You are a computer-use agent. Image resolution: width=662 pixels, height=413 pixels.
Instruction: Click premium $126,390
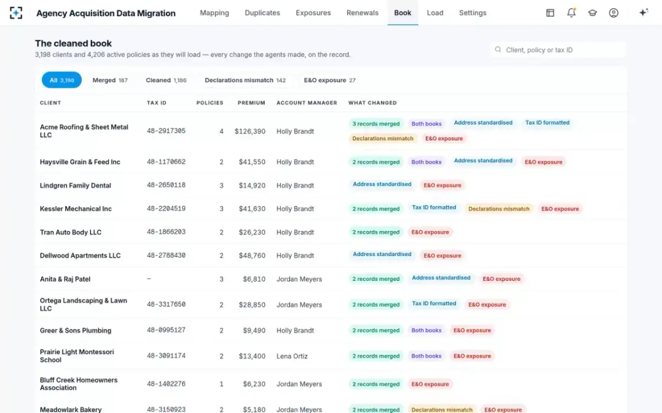coord(250,132)
